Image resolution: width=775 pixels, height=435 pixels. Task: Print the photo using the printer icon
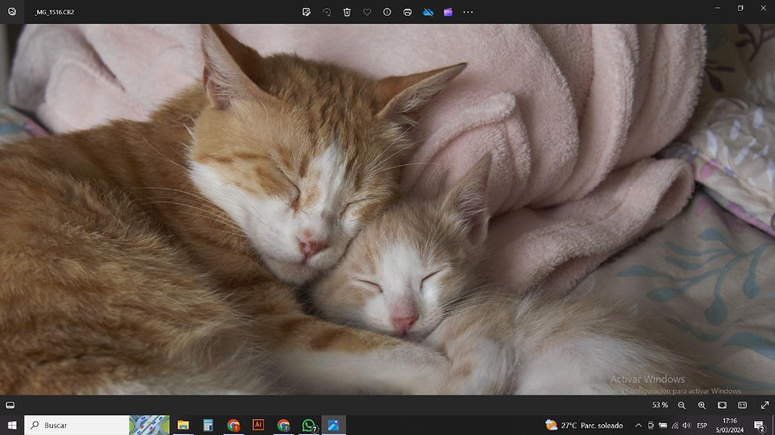click(407, 12)
